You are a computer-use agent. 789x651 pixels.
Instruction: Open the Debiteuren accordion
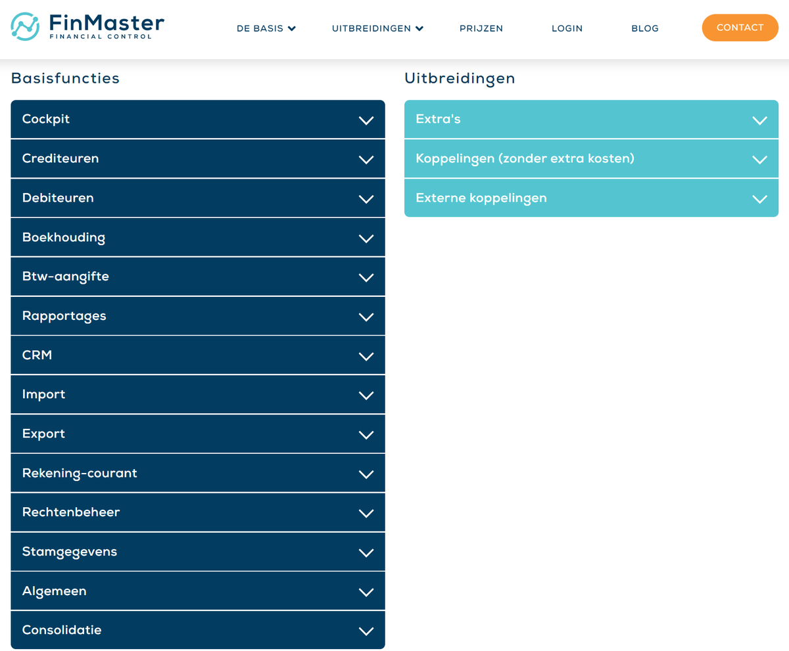(x=197, y=198)
